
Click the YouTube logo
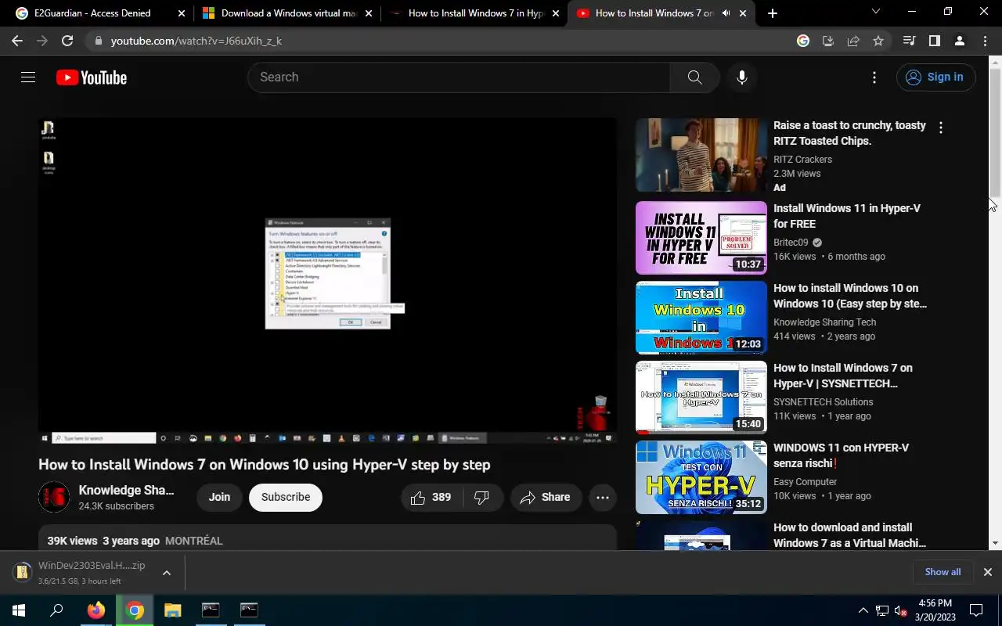pyautogui.click(x=92, y=77)
